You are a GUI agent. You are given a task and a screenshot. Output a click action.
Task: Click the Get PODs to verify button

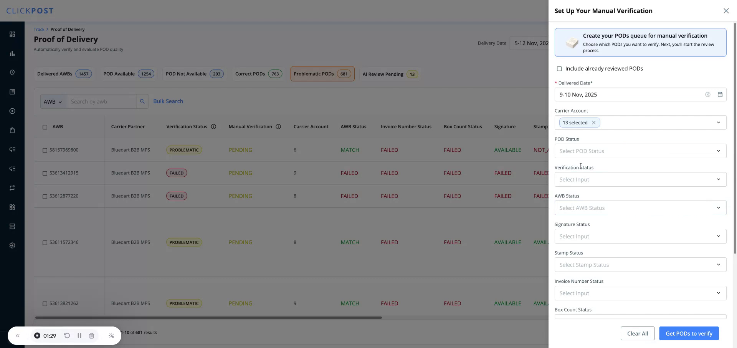coord(689,333)
